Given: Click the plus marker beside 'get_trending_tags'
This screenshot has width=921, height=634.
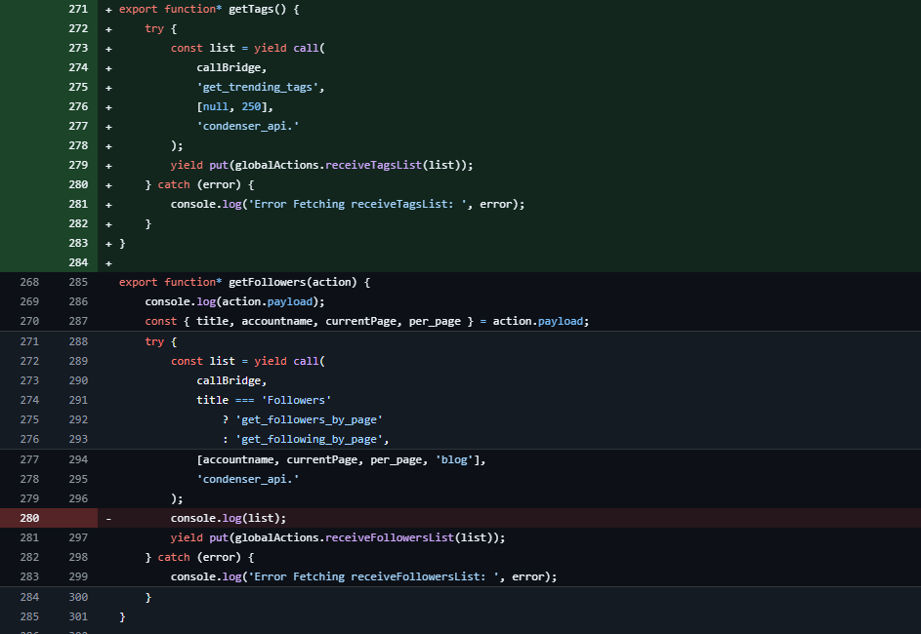Looking at the screenshot, I should tap(108, 88).
